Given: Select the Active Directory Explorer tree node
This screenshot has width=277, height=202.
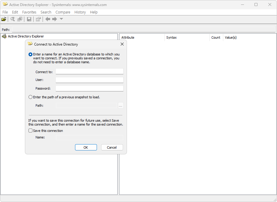Looking at the screenshot, I should (26, 36).
